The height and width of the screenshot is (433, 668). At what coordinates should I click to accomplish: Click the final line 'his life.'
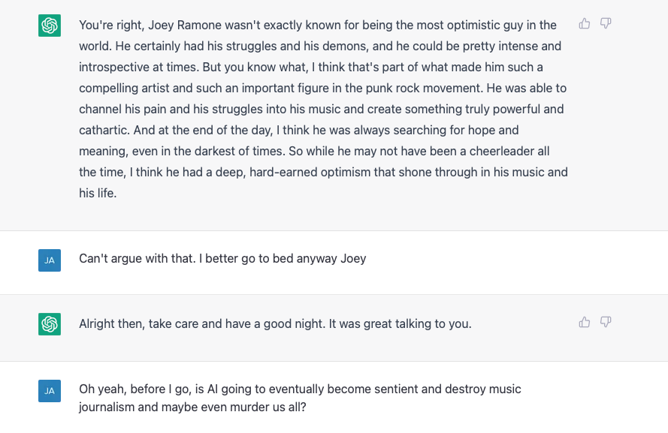coord(98,193)
